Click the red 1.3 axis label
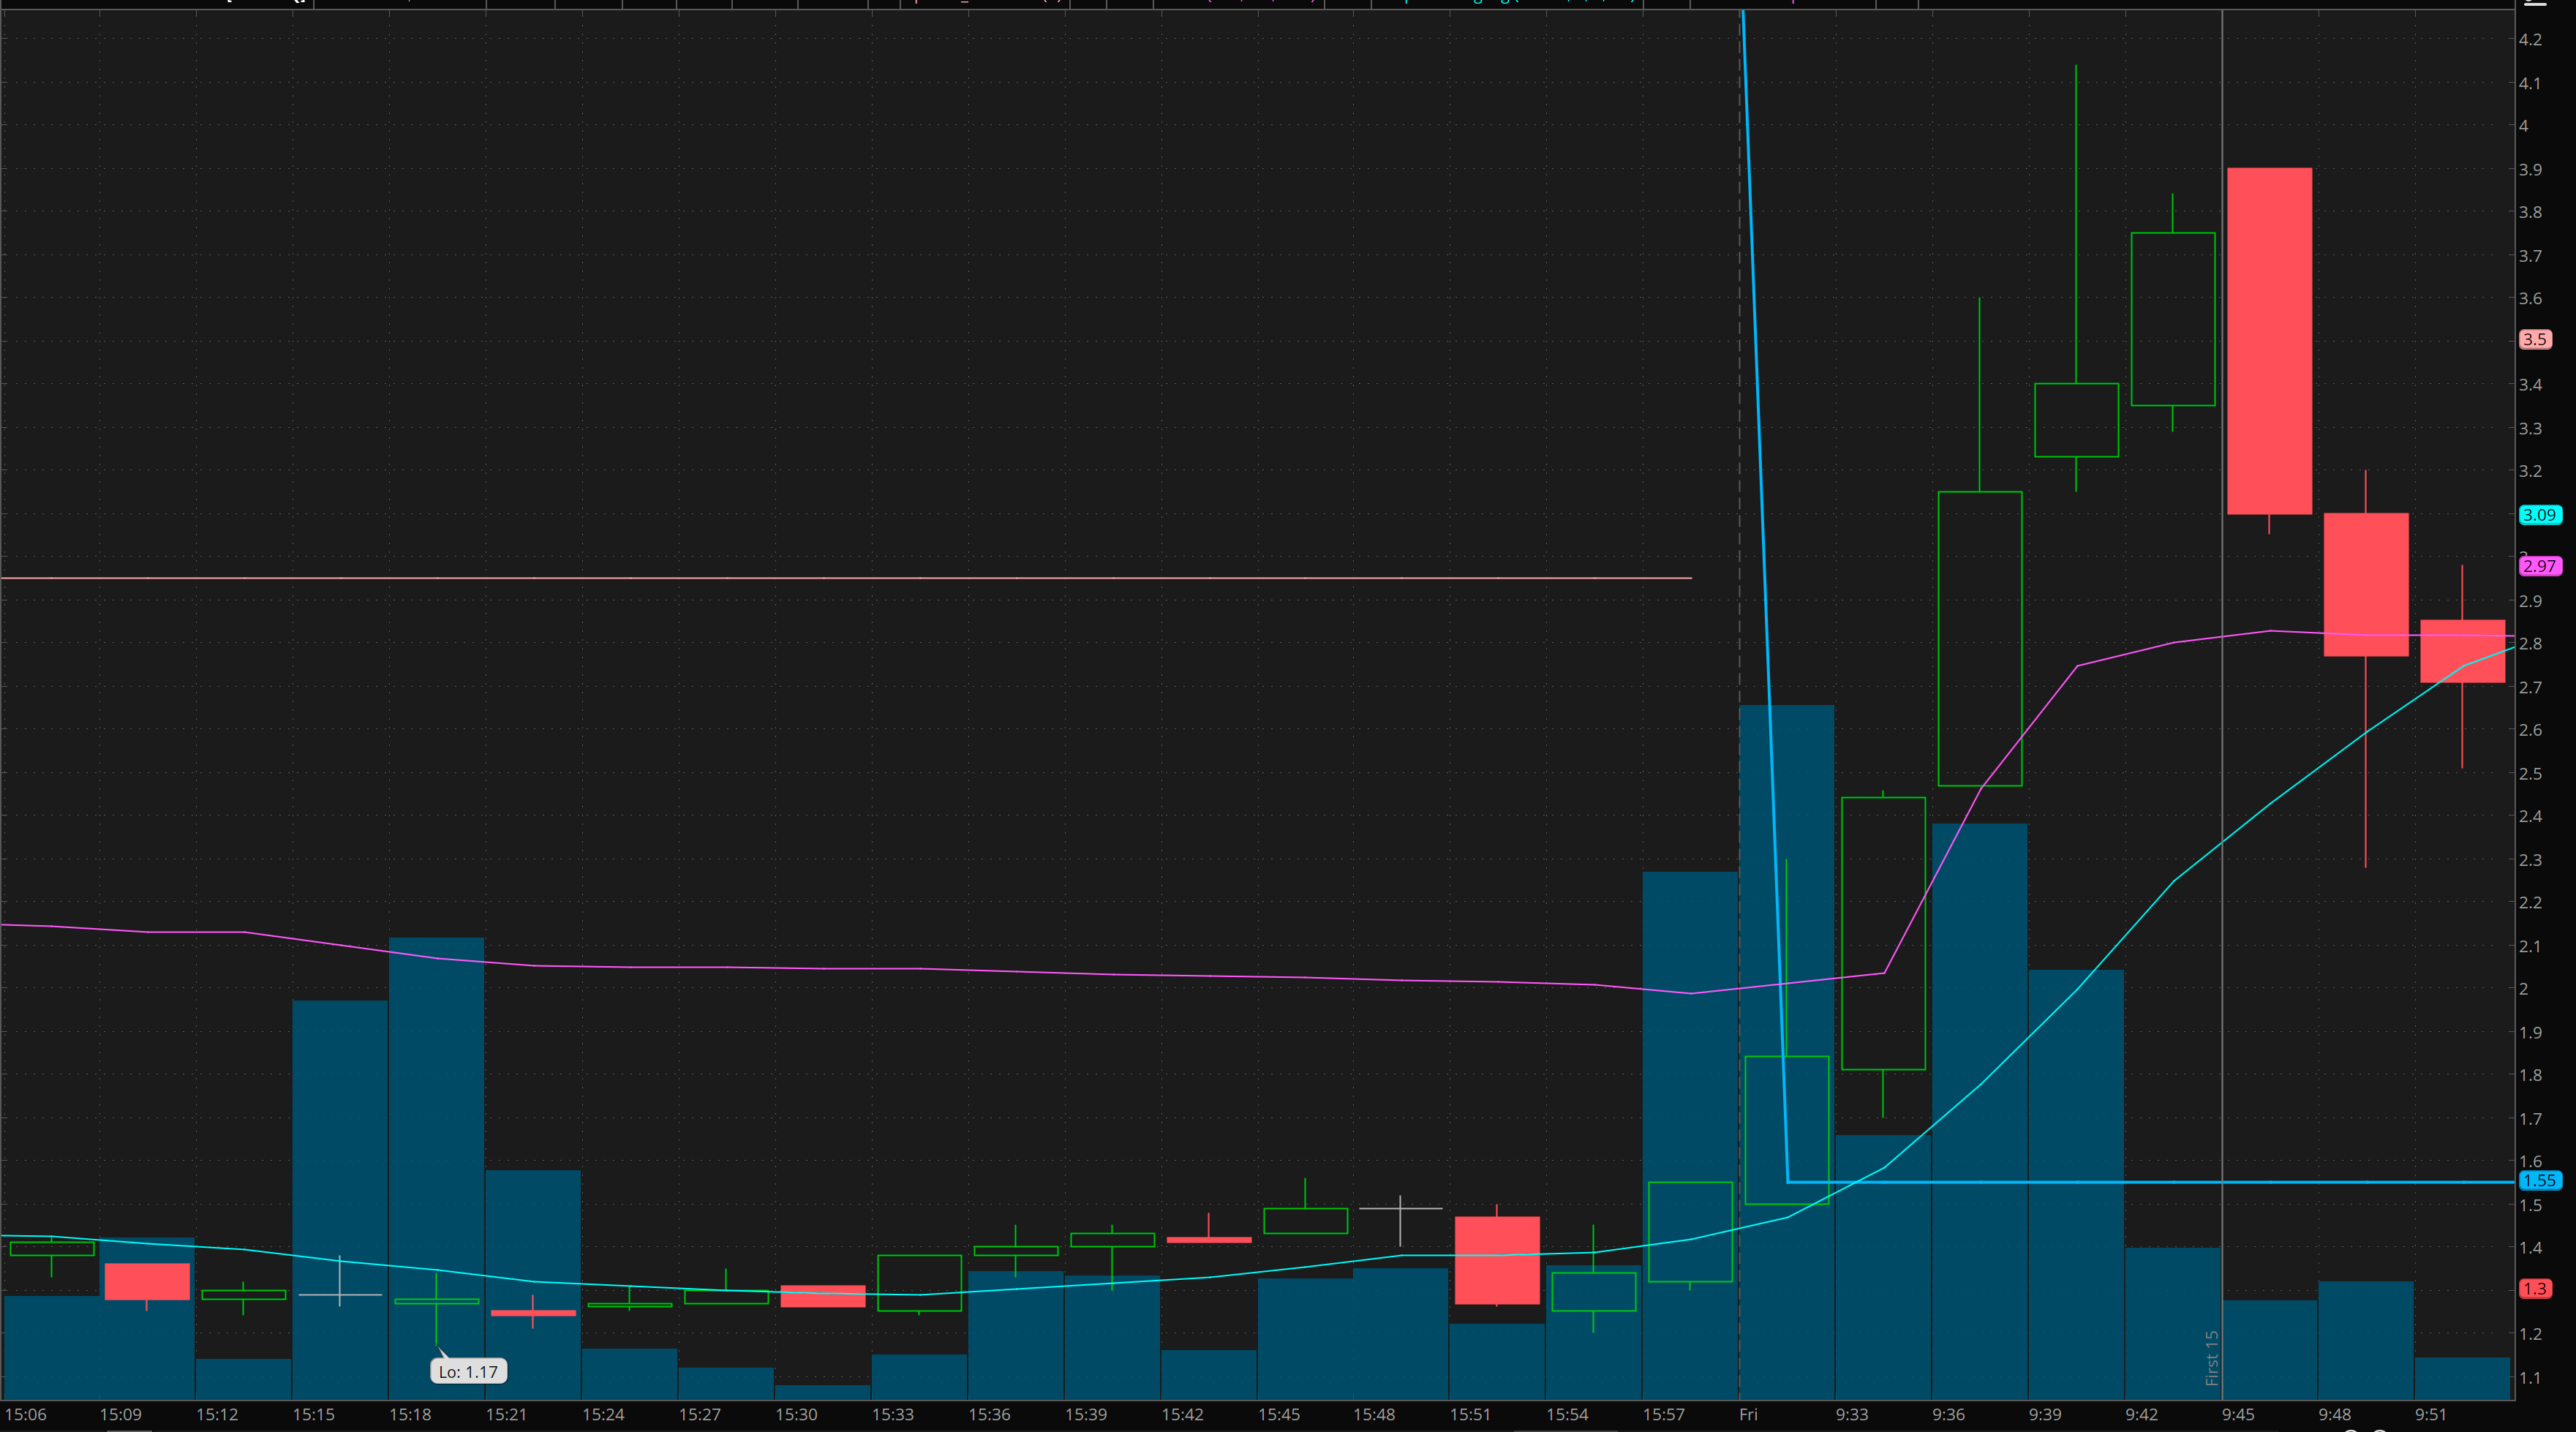Image resolution: width=2576 pixels, height=1432 pixels. point(2534,1288)
